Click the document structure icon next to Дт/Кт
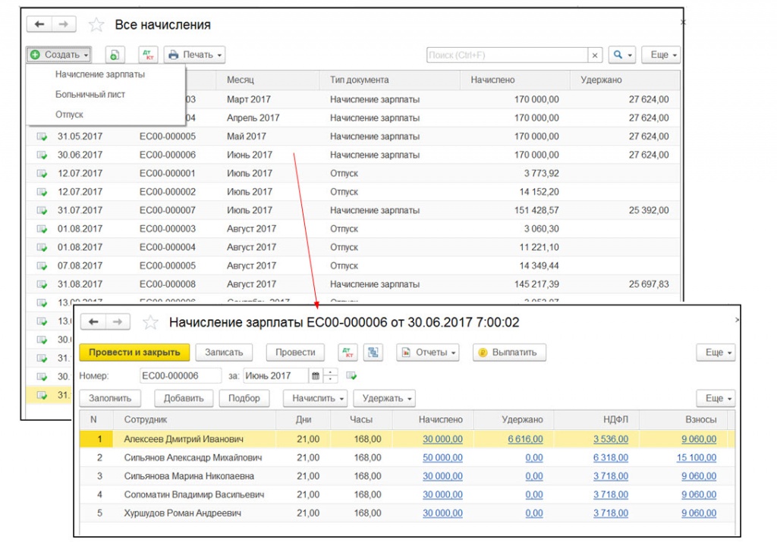The image size is (777, 549). (373, 353)
